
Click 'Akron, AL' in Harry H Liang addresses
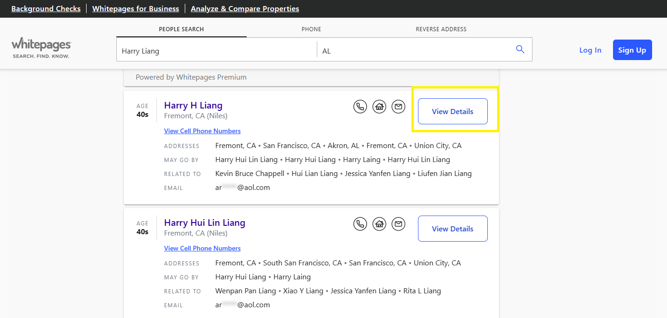pyautogui.click(x=344, y=146)
